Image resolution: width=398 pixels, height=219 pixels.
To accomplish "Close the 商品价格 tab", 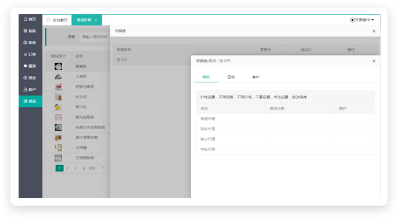I will [96, 20].
